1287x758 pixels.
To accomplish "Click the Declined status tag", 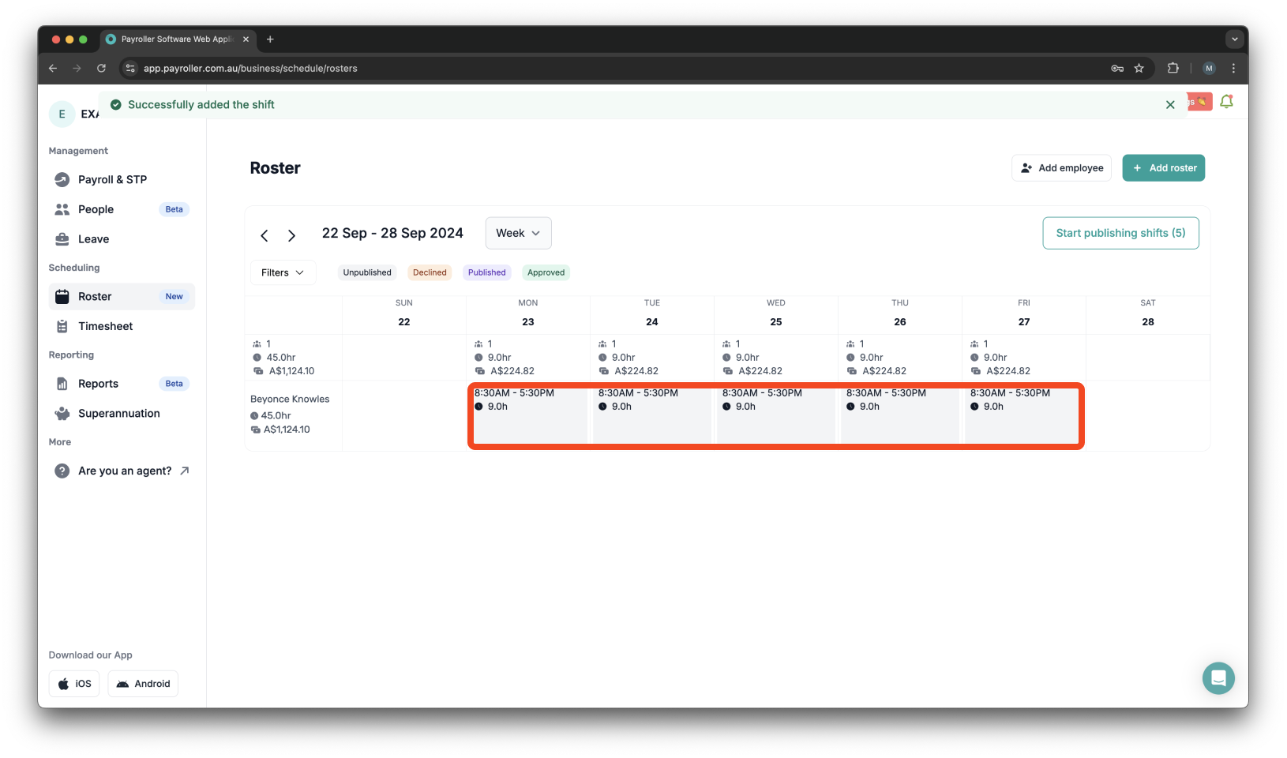I will [430, 272].
